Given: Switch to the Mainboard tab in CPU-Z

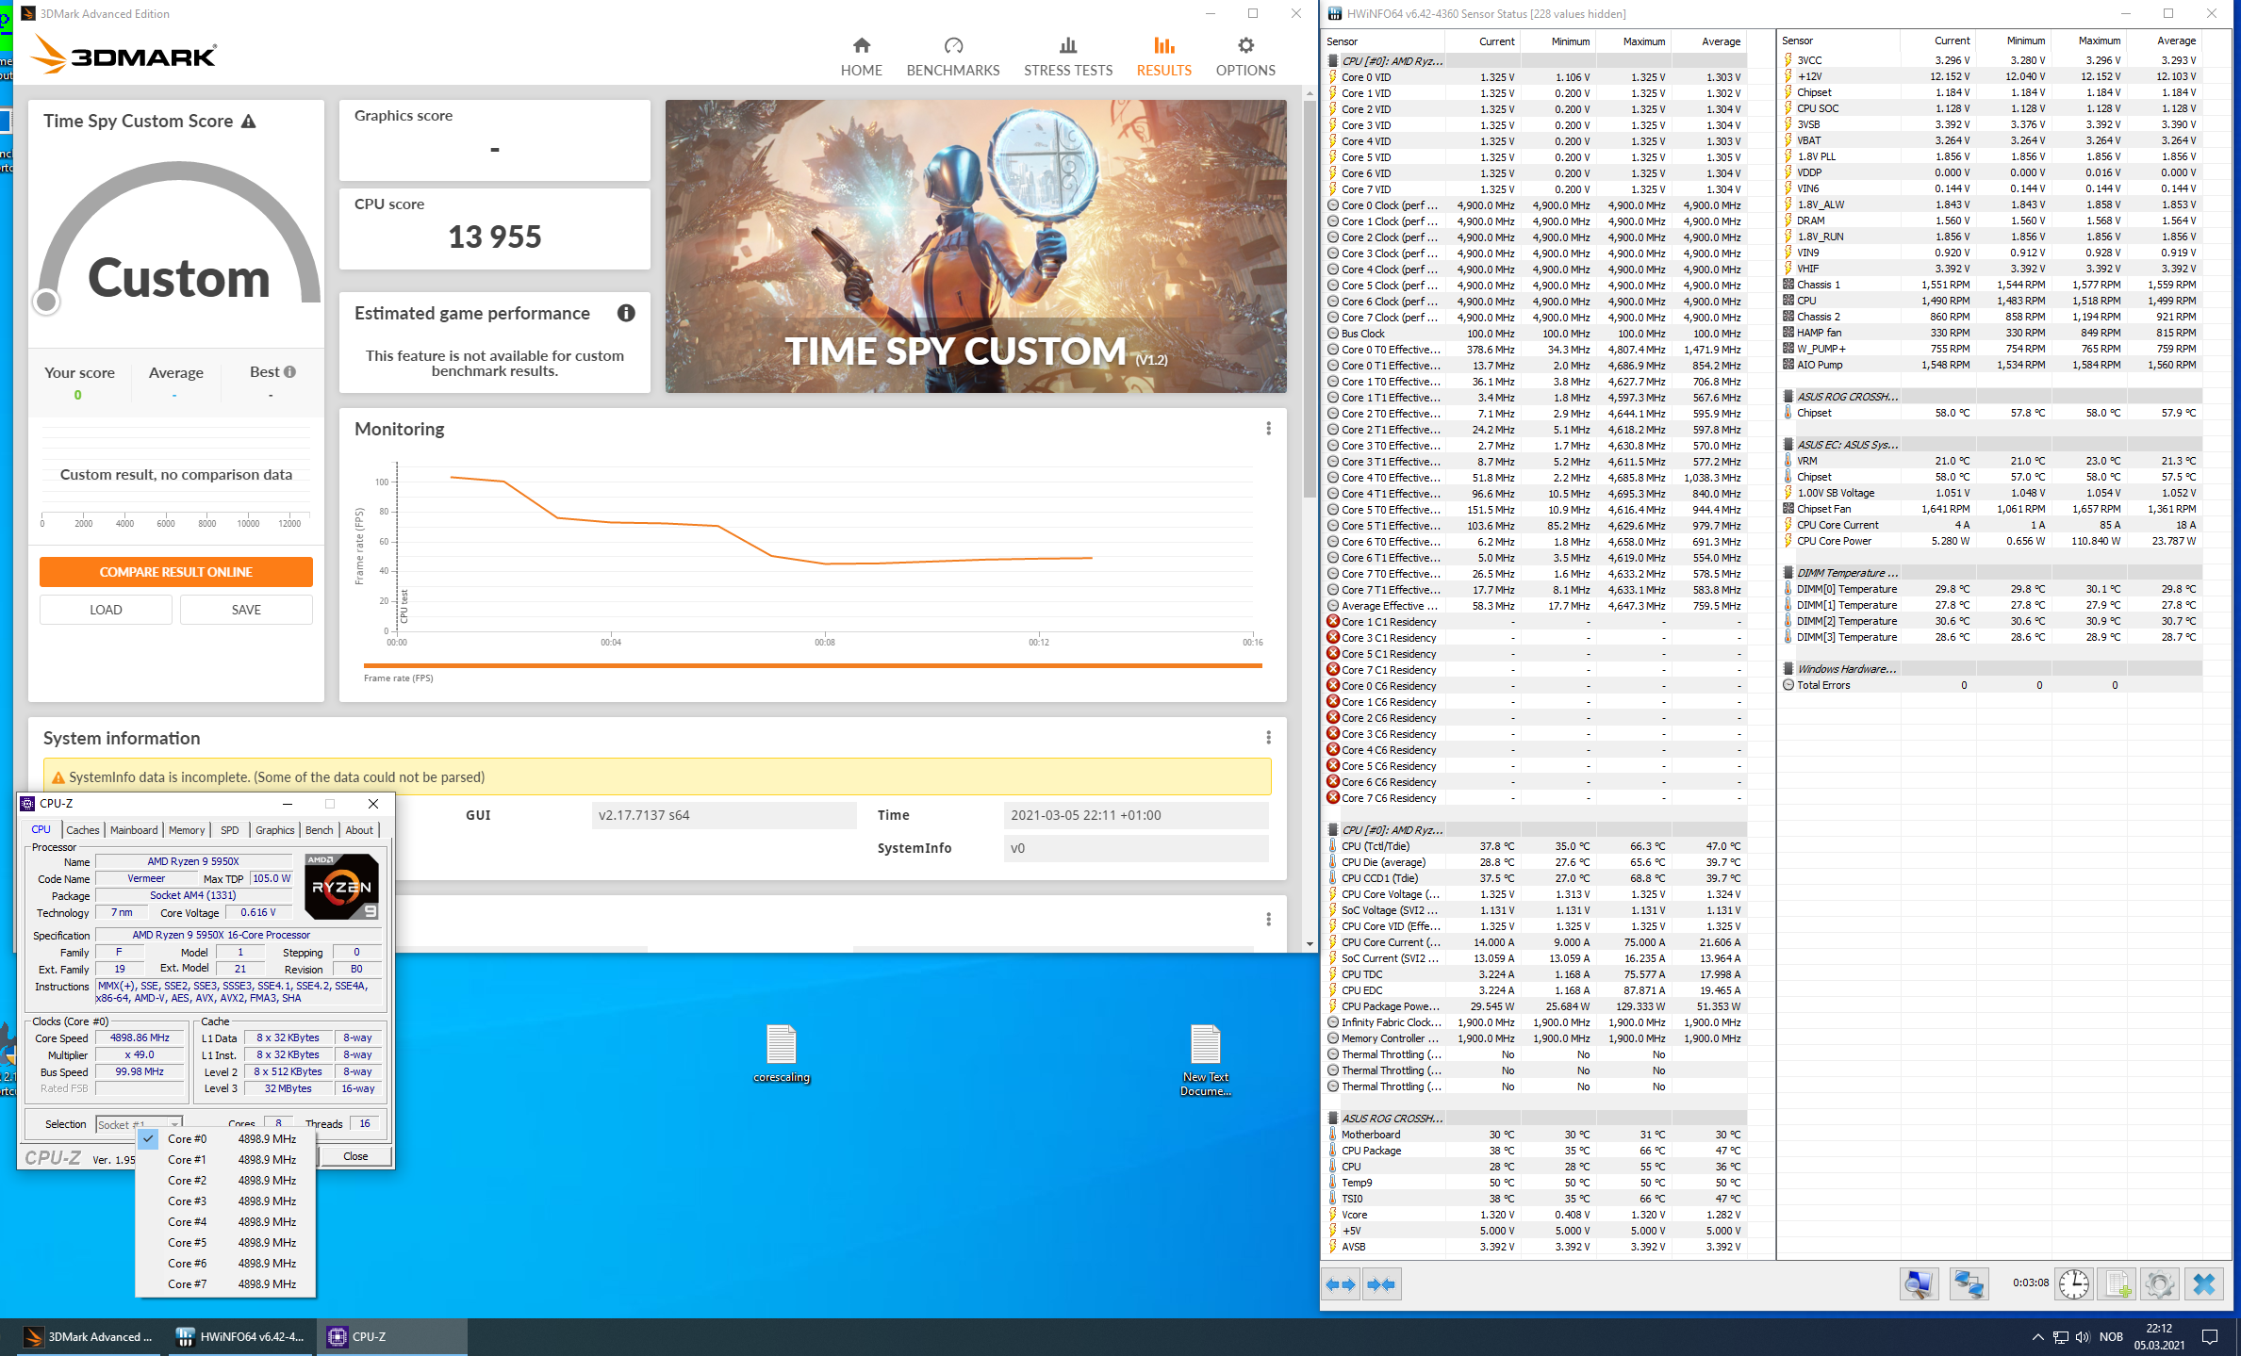Looking at the screenshot, I should click(134, 830).
